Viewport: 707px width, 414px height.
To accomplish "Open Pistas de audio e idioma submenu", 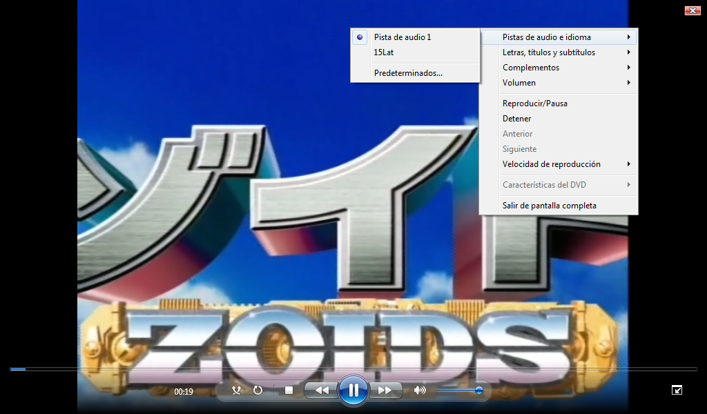I will coord(559,37).
